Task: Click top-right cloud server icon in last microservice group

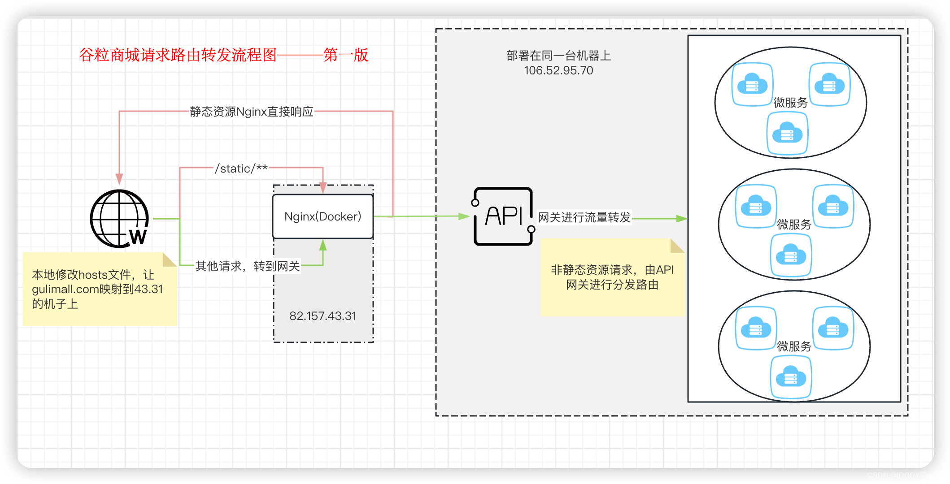Action: click(x=833, y=328)
